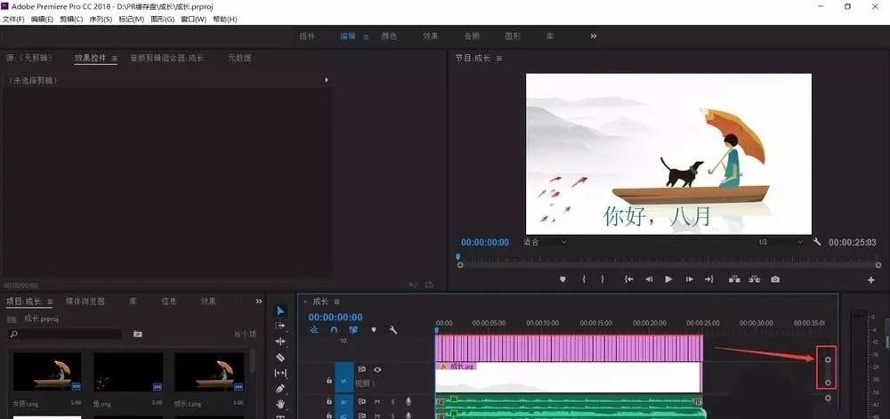The width and height of the screenshot is (890, 419).
Task: Toggle the lock on track V1
Action: pyautogui.click(x=329, y=381)
